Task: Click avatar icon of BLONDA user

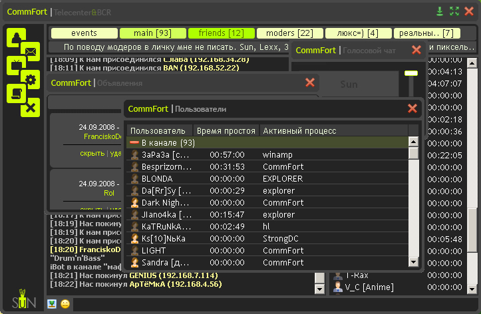Action: (134, 178)
